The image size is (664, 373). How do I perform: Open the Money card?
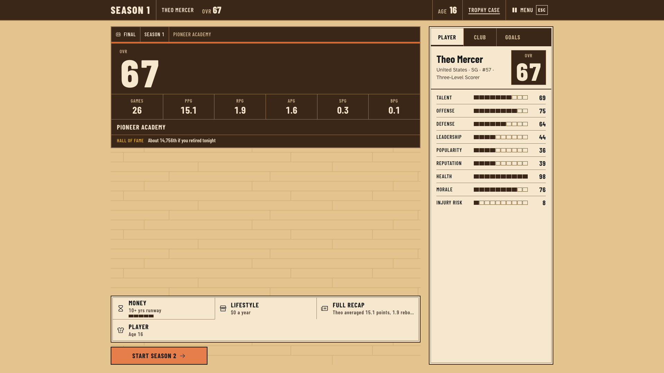(x=164, y=308)
